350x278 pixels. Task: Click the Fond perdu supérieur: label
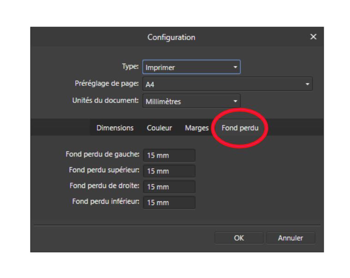[x=104, y=170]
